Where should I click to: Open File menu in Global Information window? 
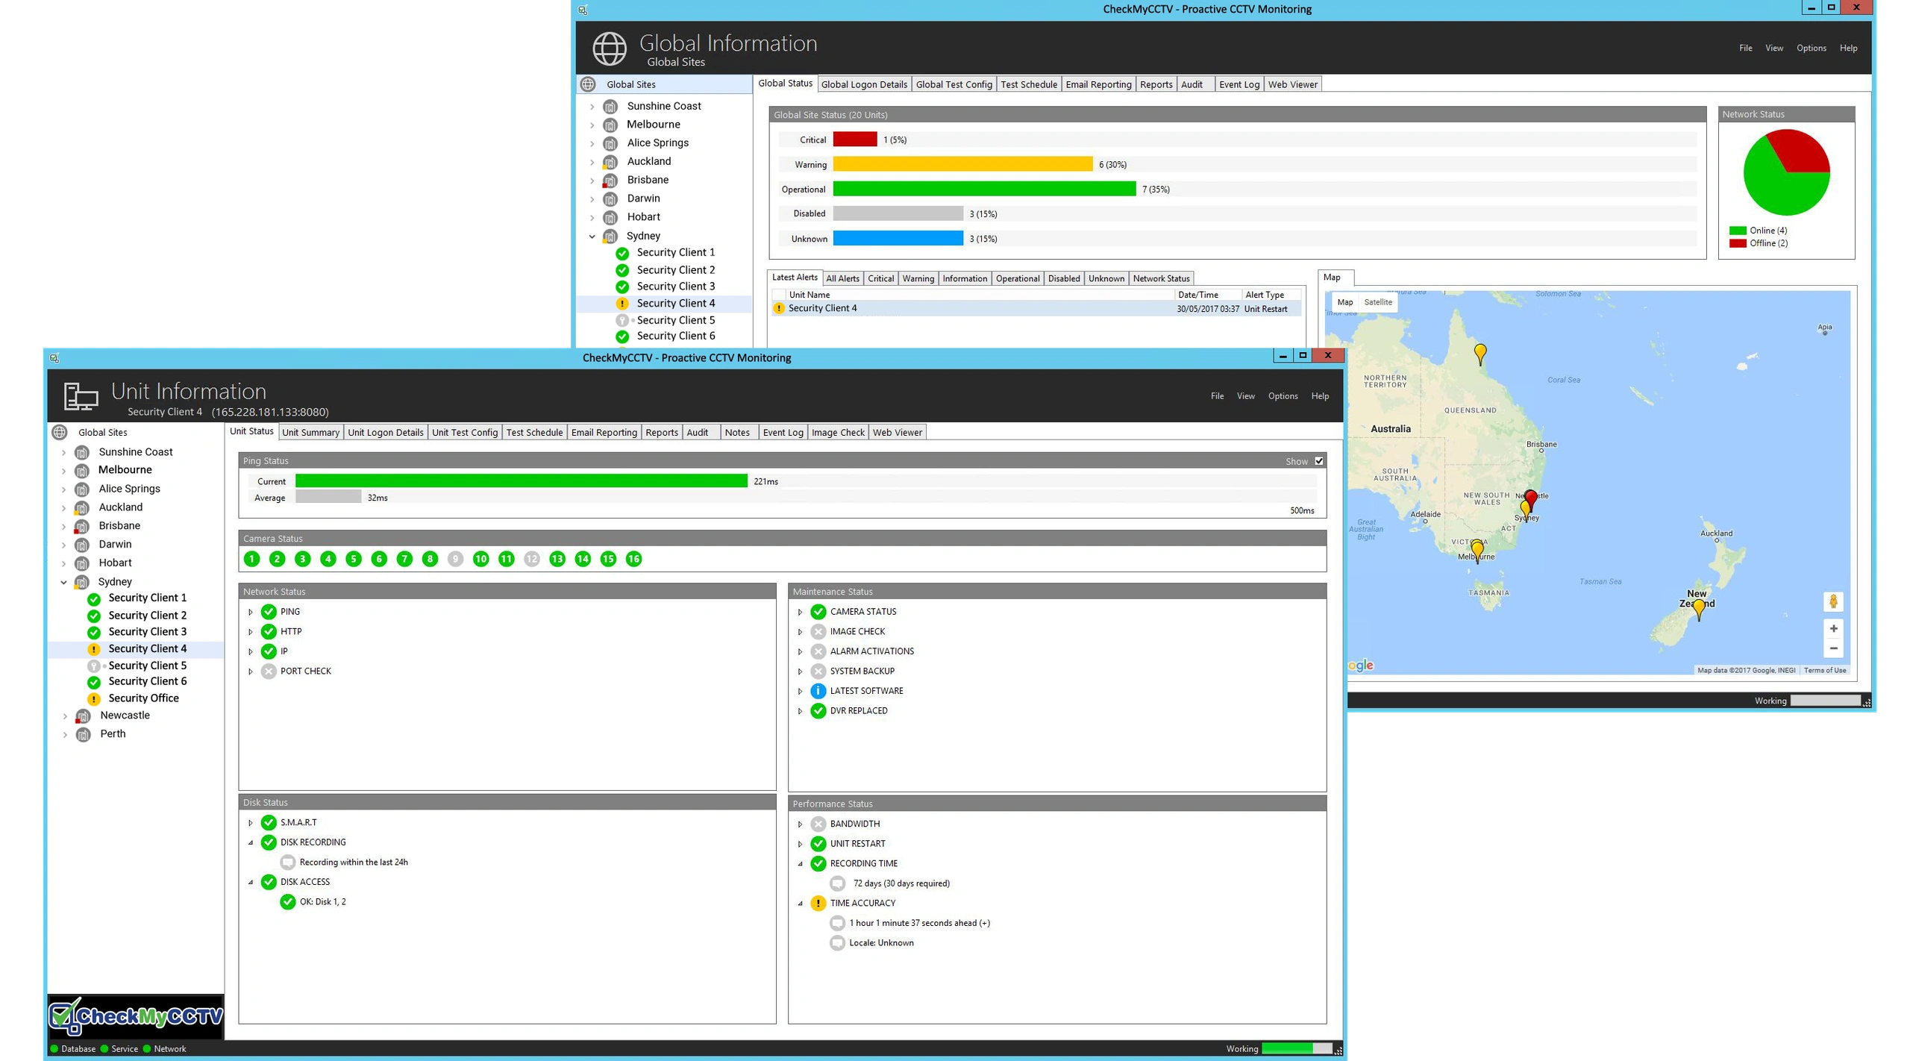1745,48
